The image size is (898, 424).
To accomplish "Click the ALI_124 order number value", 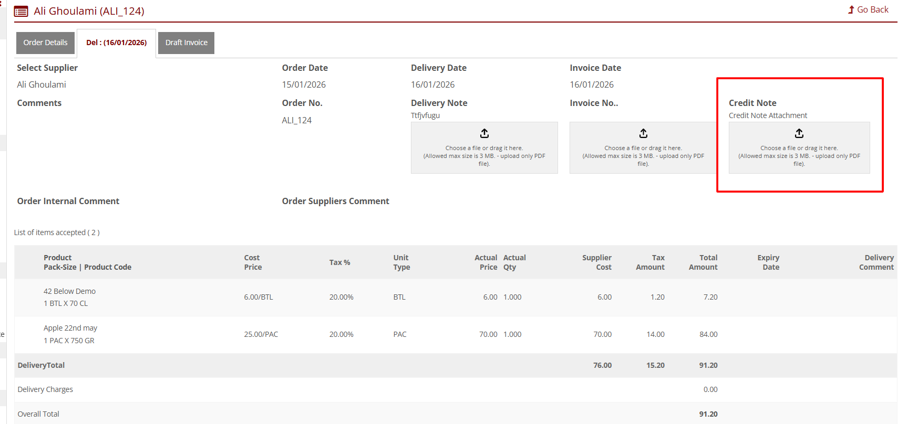I will [296, 120].
